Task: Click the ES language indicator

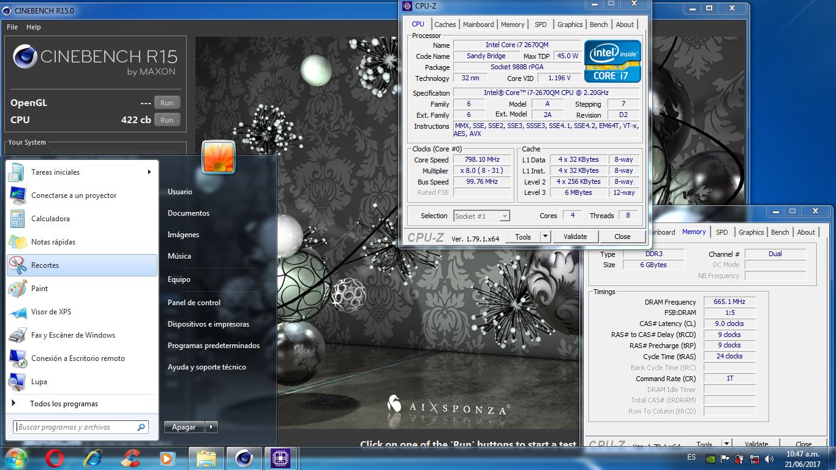Action: 691,458
